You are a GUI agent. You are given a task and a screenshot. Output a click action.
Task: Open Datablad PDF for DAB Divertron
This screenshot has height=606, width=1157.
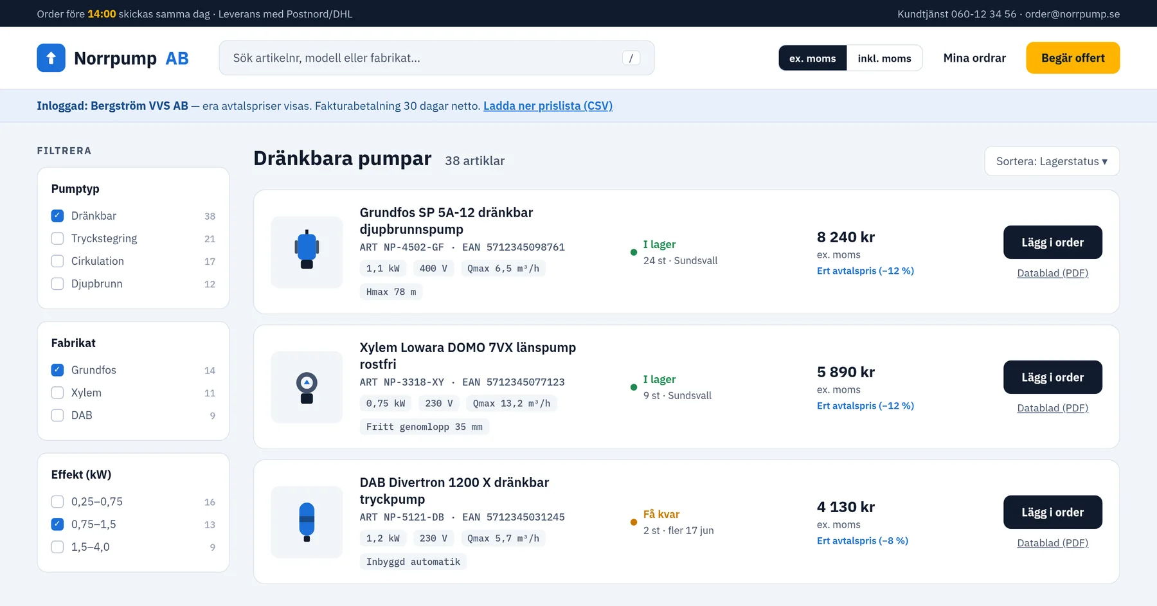(1052, 543)
